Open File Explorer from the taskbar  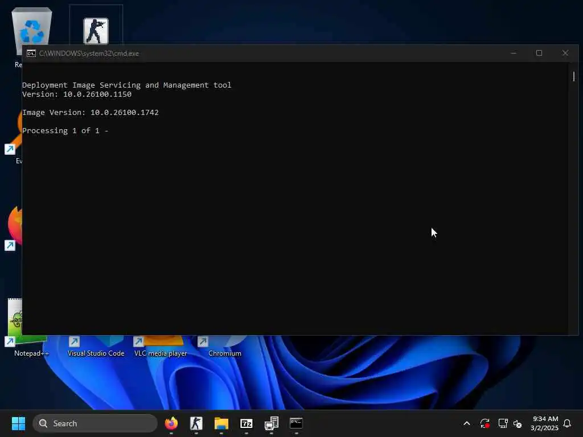(x=221, y=423)
